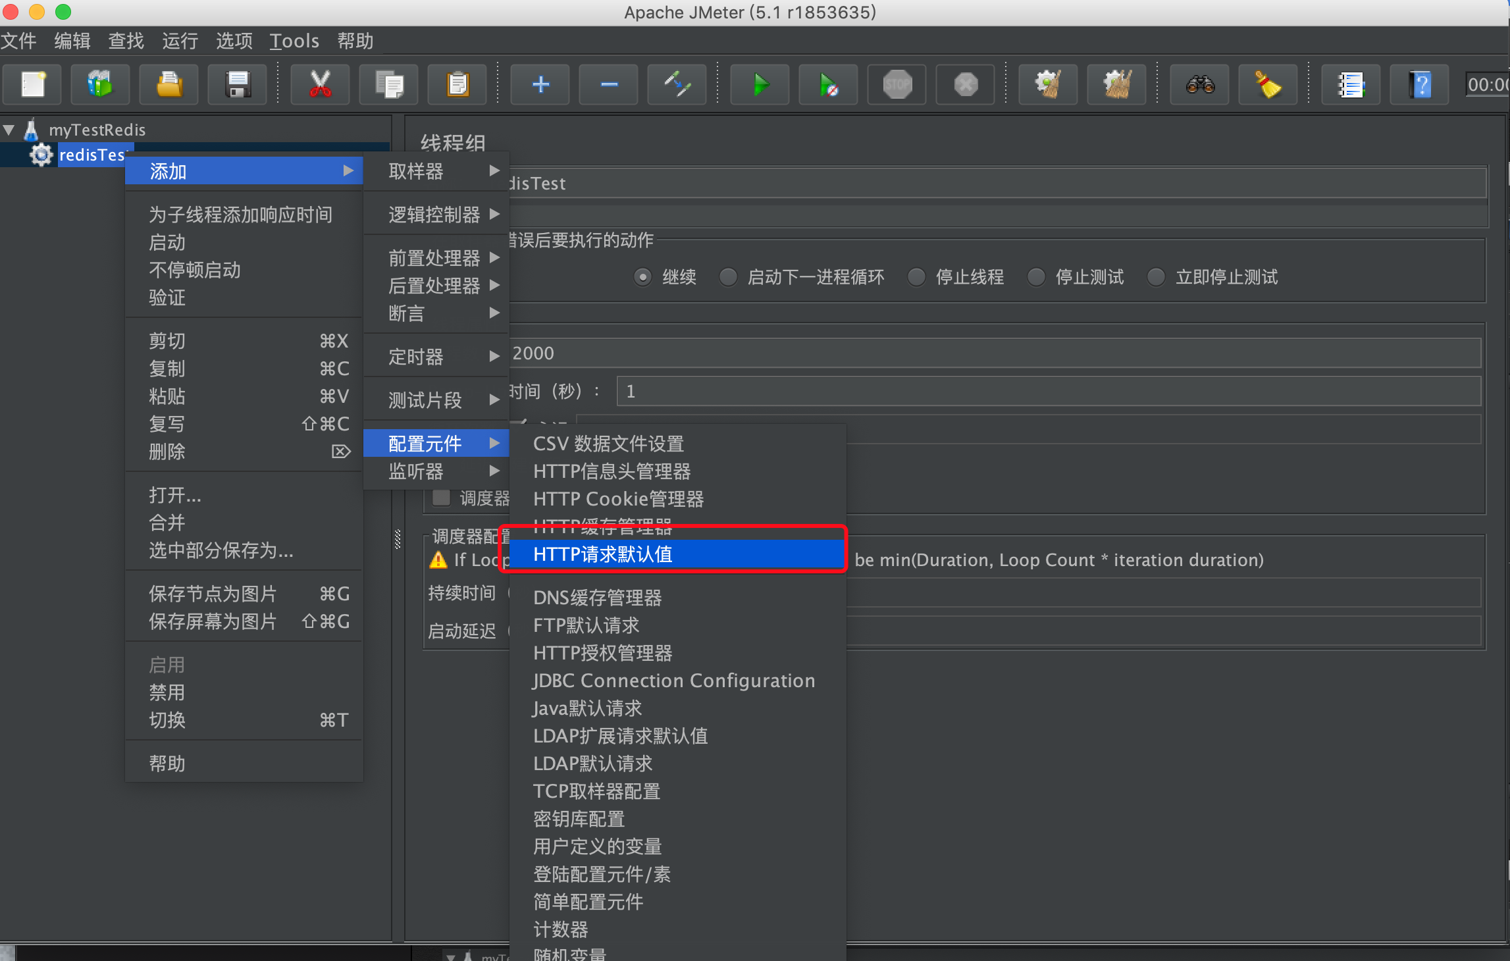The width and height of the screenshot is (1510, 961).
Task: Click 禁用 in the context menu
Action: pos(167,692)
